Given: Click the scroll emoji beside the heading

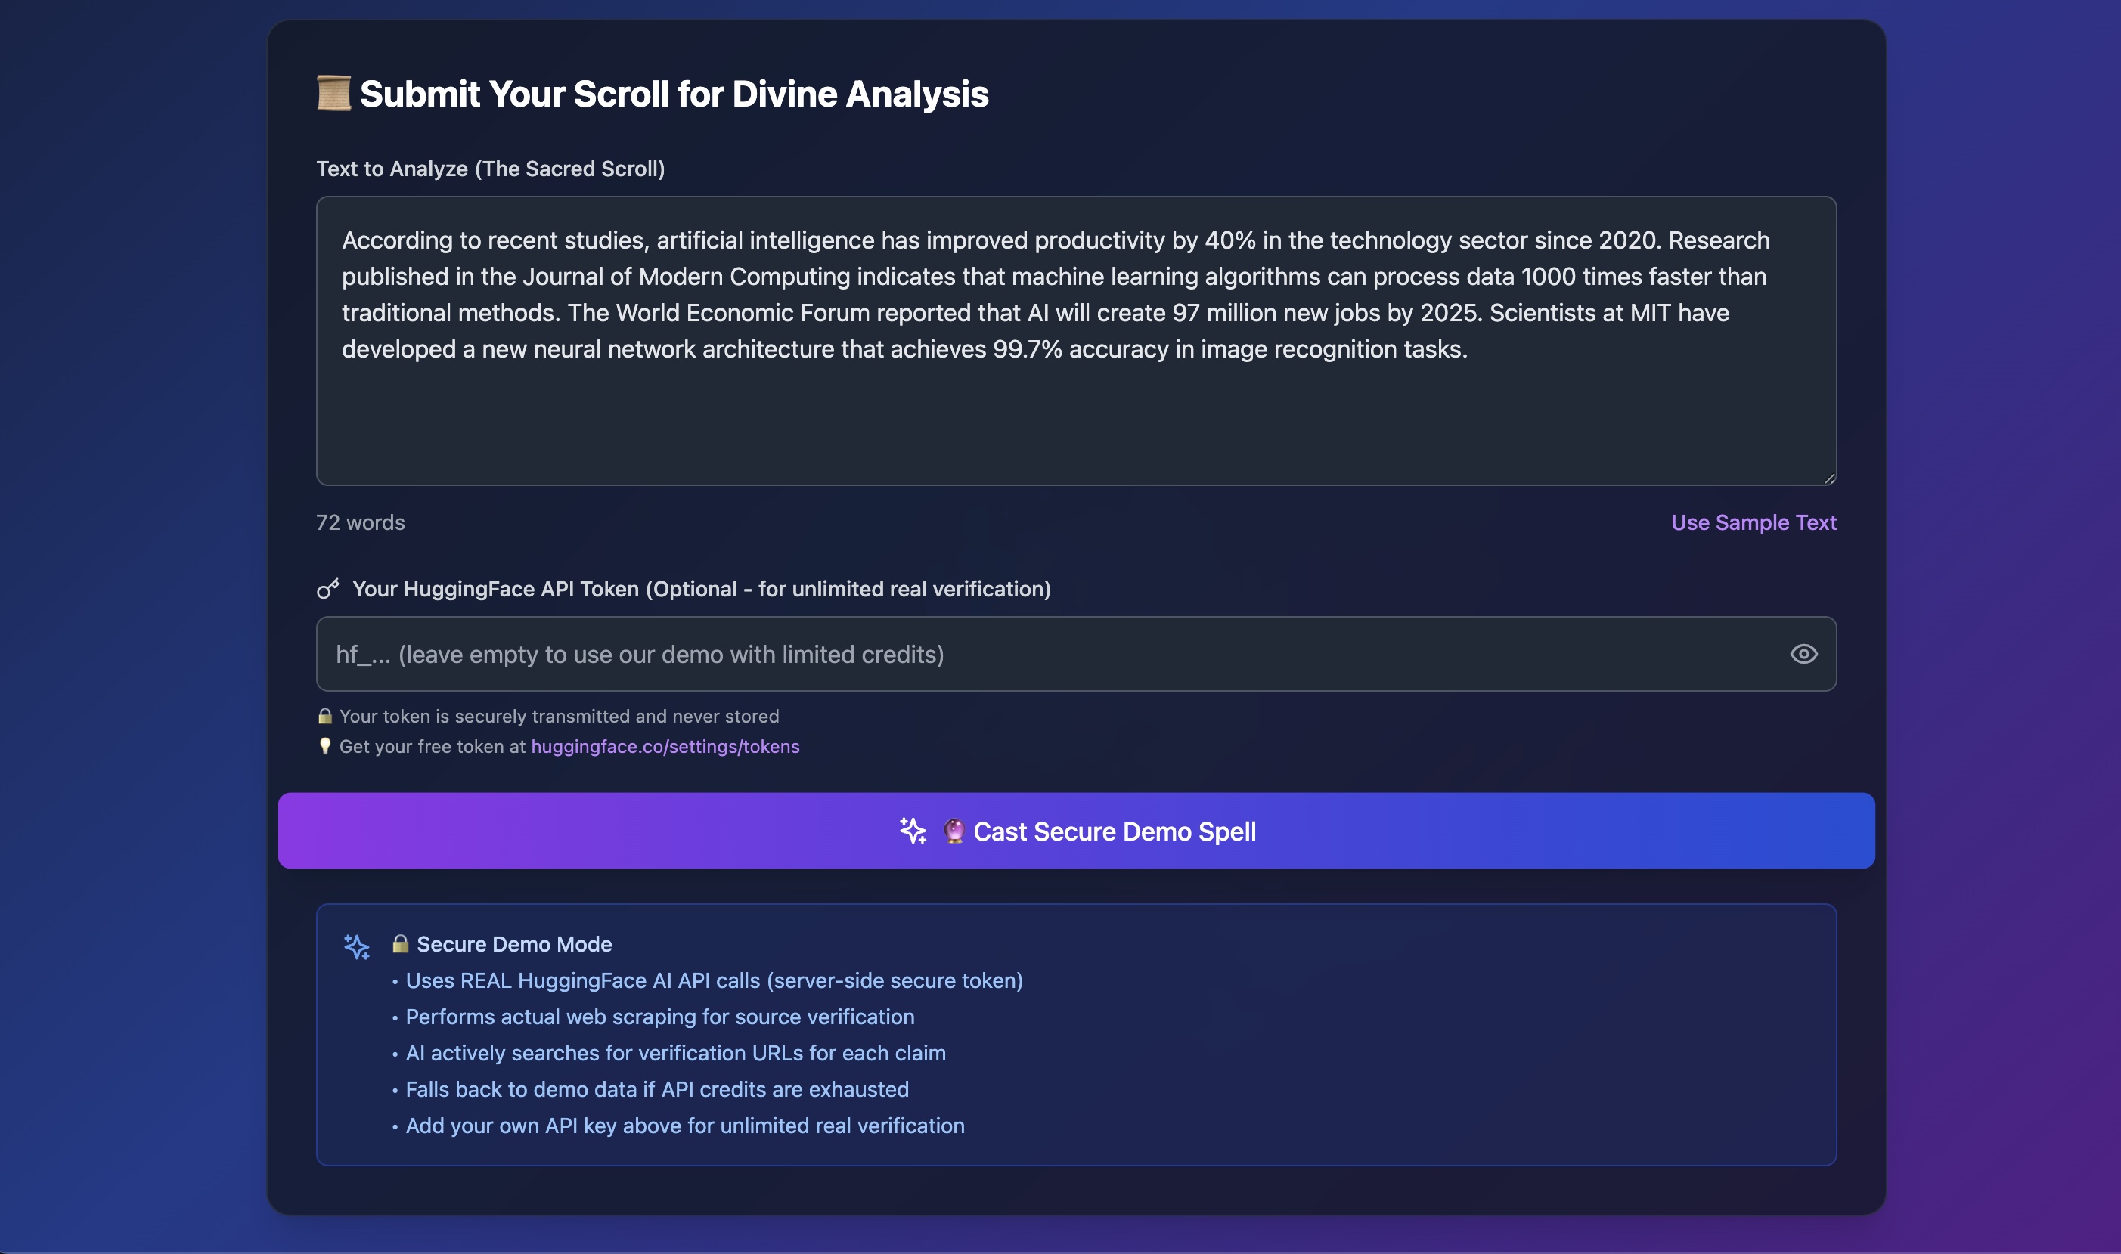Looking at the screenshot, I should tap(333, 93).
